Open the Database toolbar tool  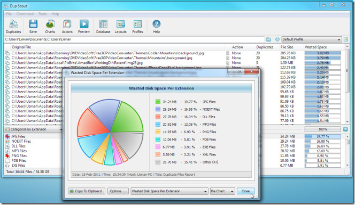tap(103, 27)
